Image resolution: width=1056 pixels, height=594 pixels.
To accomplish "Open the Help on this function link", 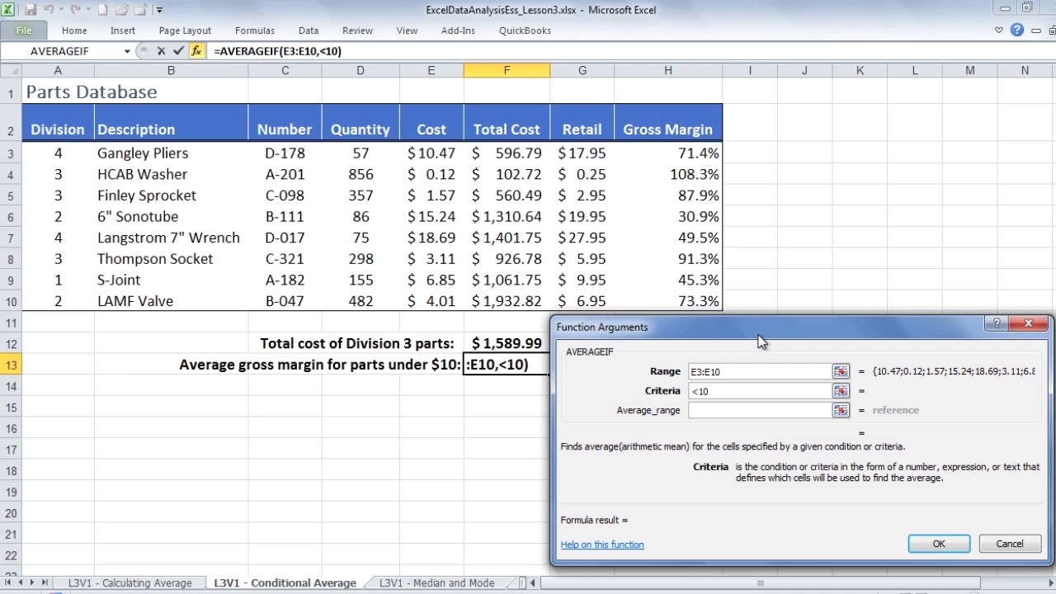I will 602,544.
